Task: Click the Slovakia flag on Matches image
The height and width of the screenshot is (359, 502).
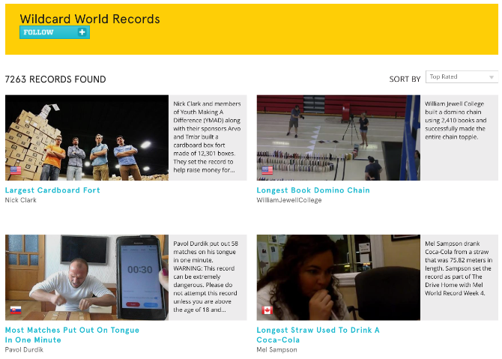Action: [16, 310]
